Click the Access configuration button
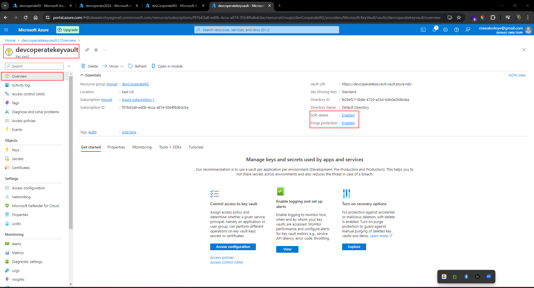The width and height of the screenshot is (534, 288). pos(233,247)
